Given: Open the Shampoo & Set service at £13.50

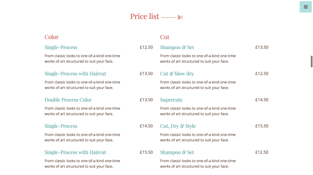Looking at the screenshot, I should tap(177, 47).
